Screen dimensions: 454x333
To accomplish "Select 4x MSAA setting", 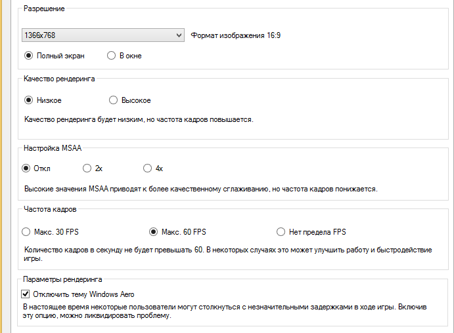I will 147,168.
